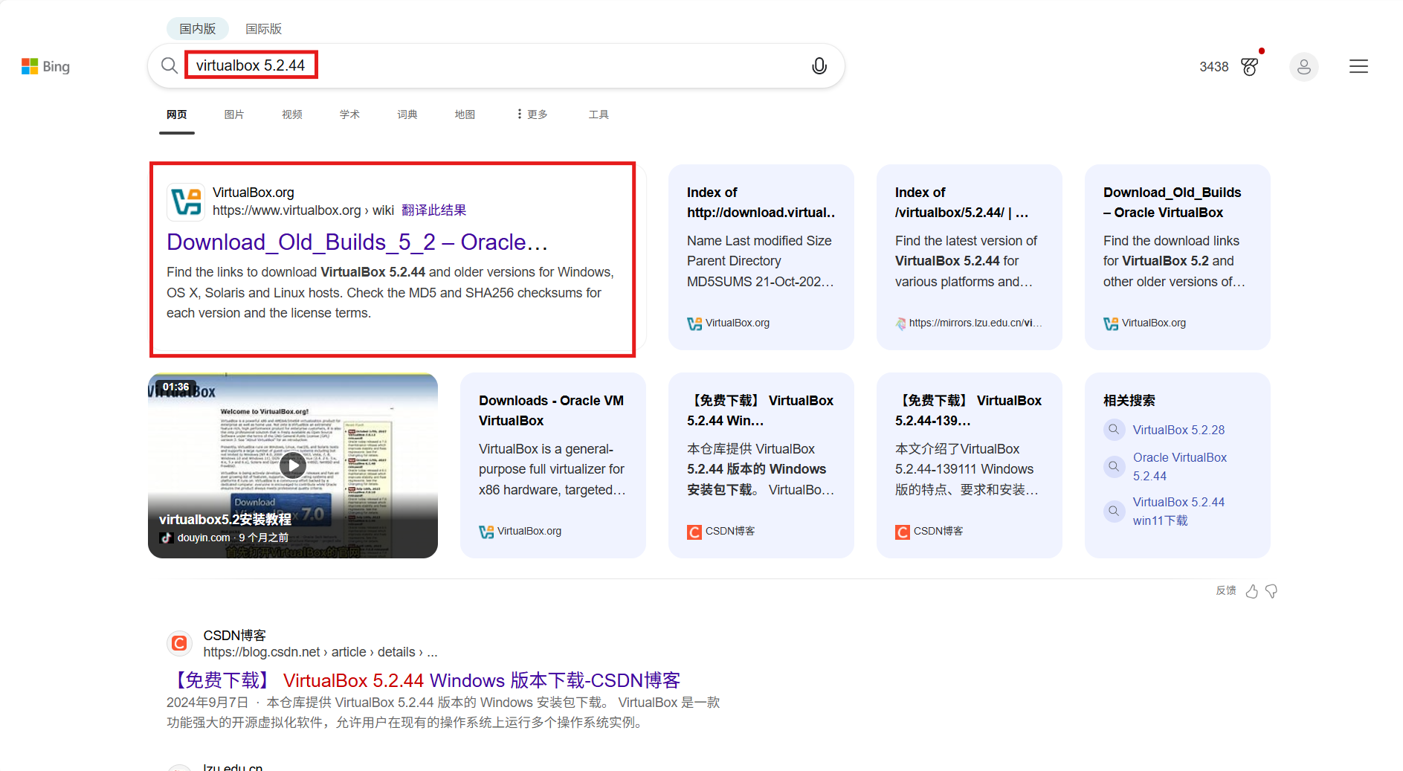
Task: Switch to 国内版 search mode
Action: [197, 28]
